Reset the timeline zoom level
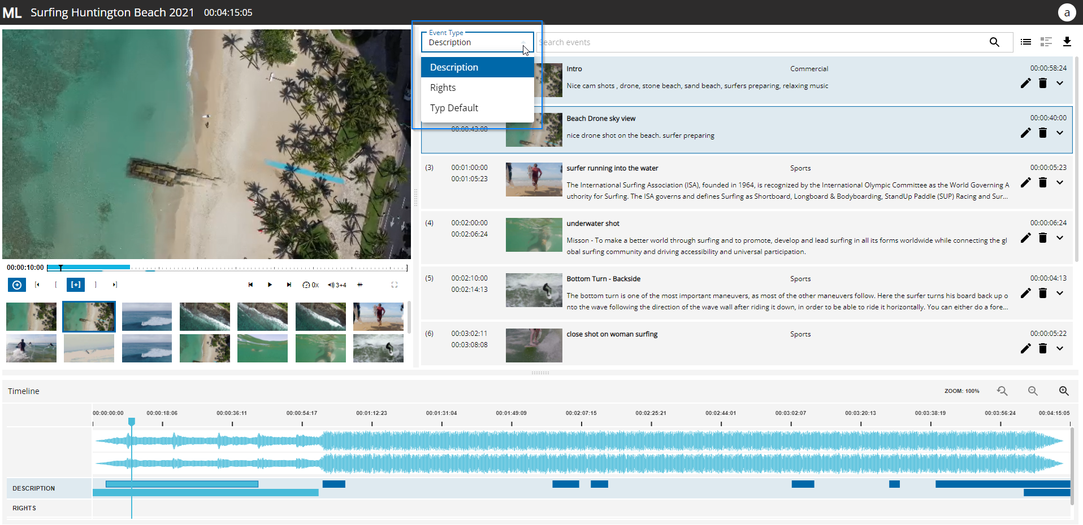Viewport: 1083px width, 525px height. [x=1002, y=391]
